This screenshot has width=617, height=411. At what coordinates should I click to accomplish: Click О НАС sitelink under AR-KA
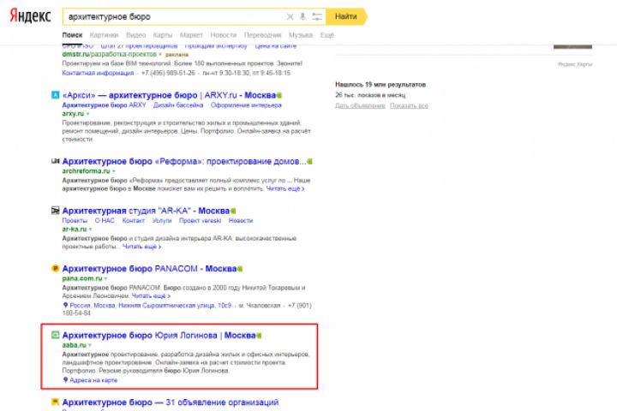(105, 221)
